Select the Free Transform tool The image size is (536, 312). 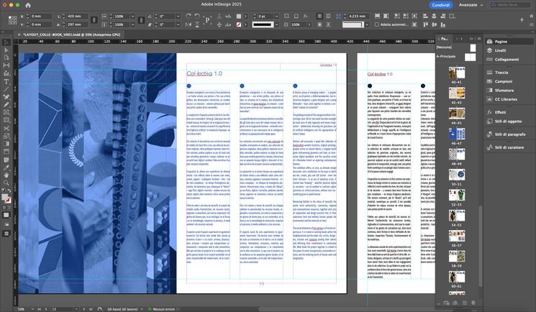(x=6, y=136)
